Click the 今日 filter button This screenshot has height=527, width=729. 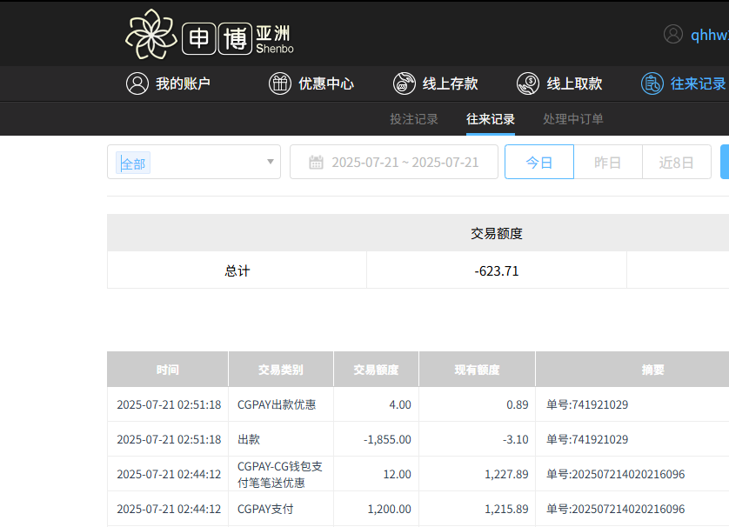(x=538, y=161)
